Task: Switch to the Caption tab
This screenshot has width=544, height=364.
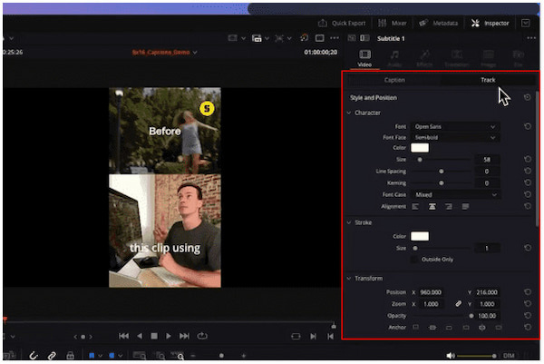Action: point(394,80)
